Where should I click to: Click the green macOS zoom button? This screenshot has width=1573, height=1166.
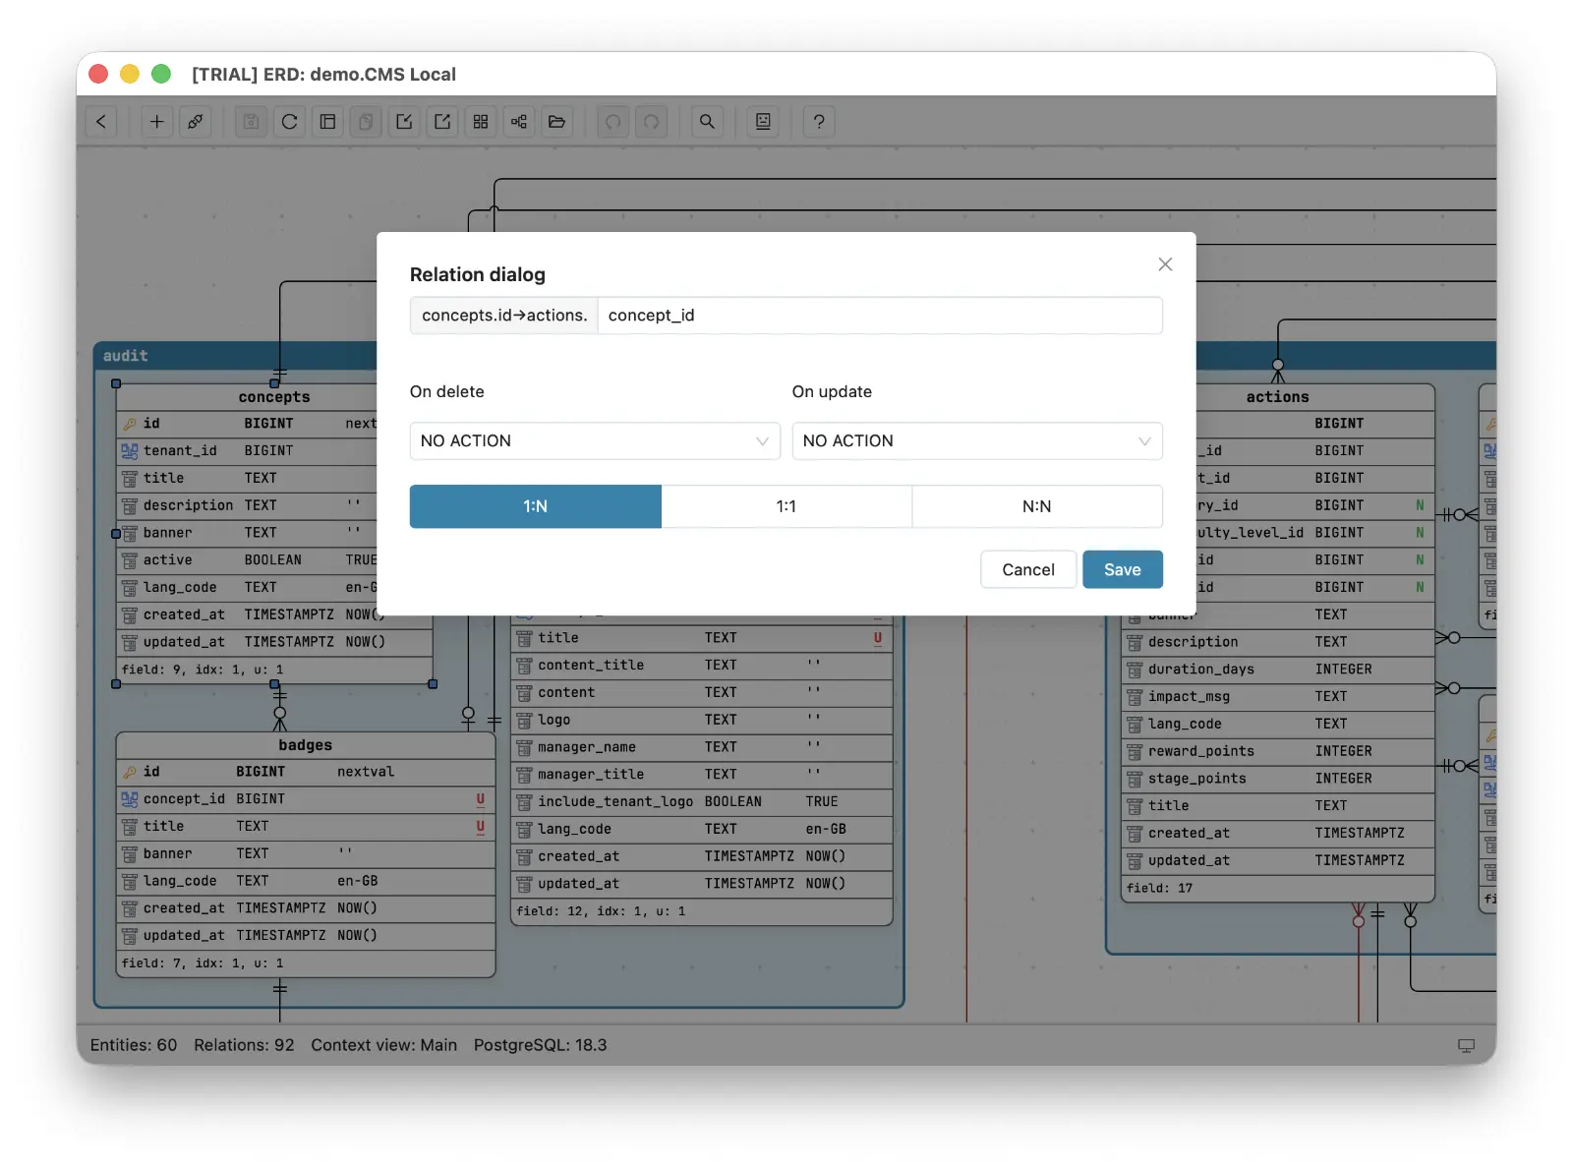(161, 74)
